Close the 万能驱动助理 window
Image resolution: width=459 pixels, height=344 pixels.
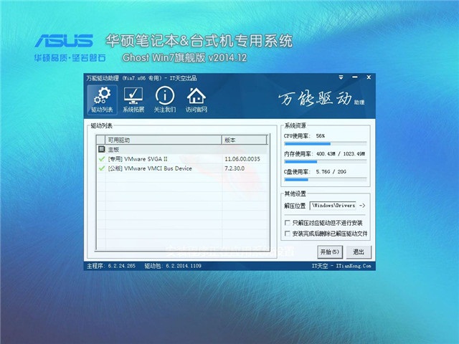point(364,77)
